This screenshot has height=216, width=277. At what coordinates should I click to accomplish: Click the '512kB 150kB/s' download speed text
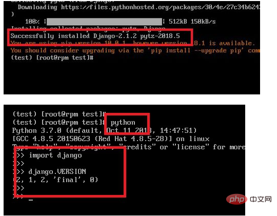point(192,22)
